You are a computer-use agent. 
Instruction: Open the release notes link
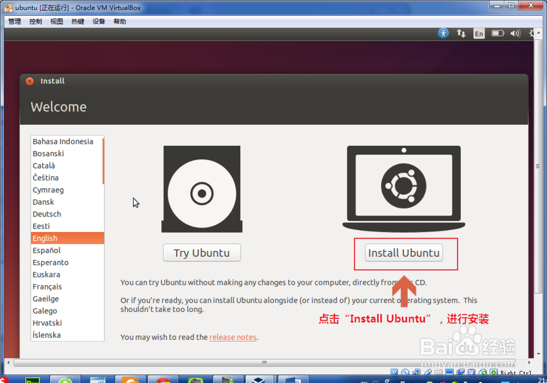(232, 337)
